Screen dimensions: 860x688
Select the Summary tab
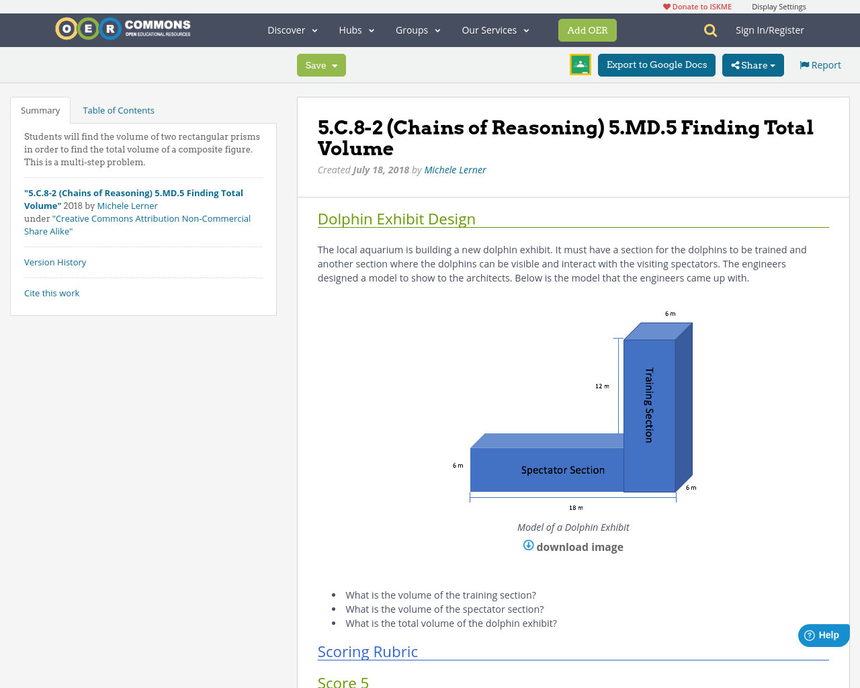(x=40, y=109)
